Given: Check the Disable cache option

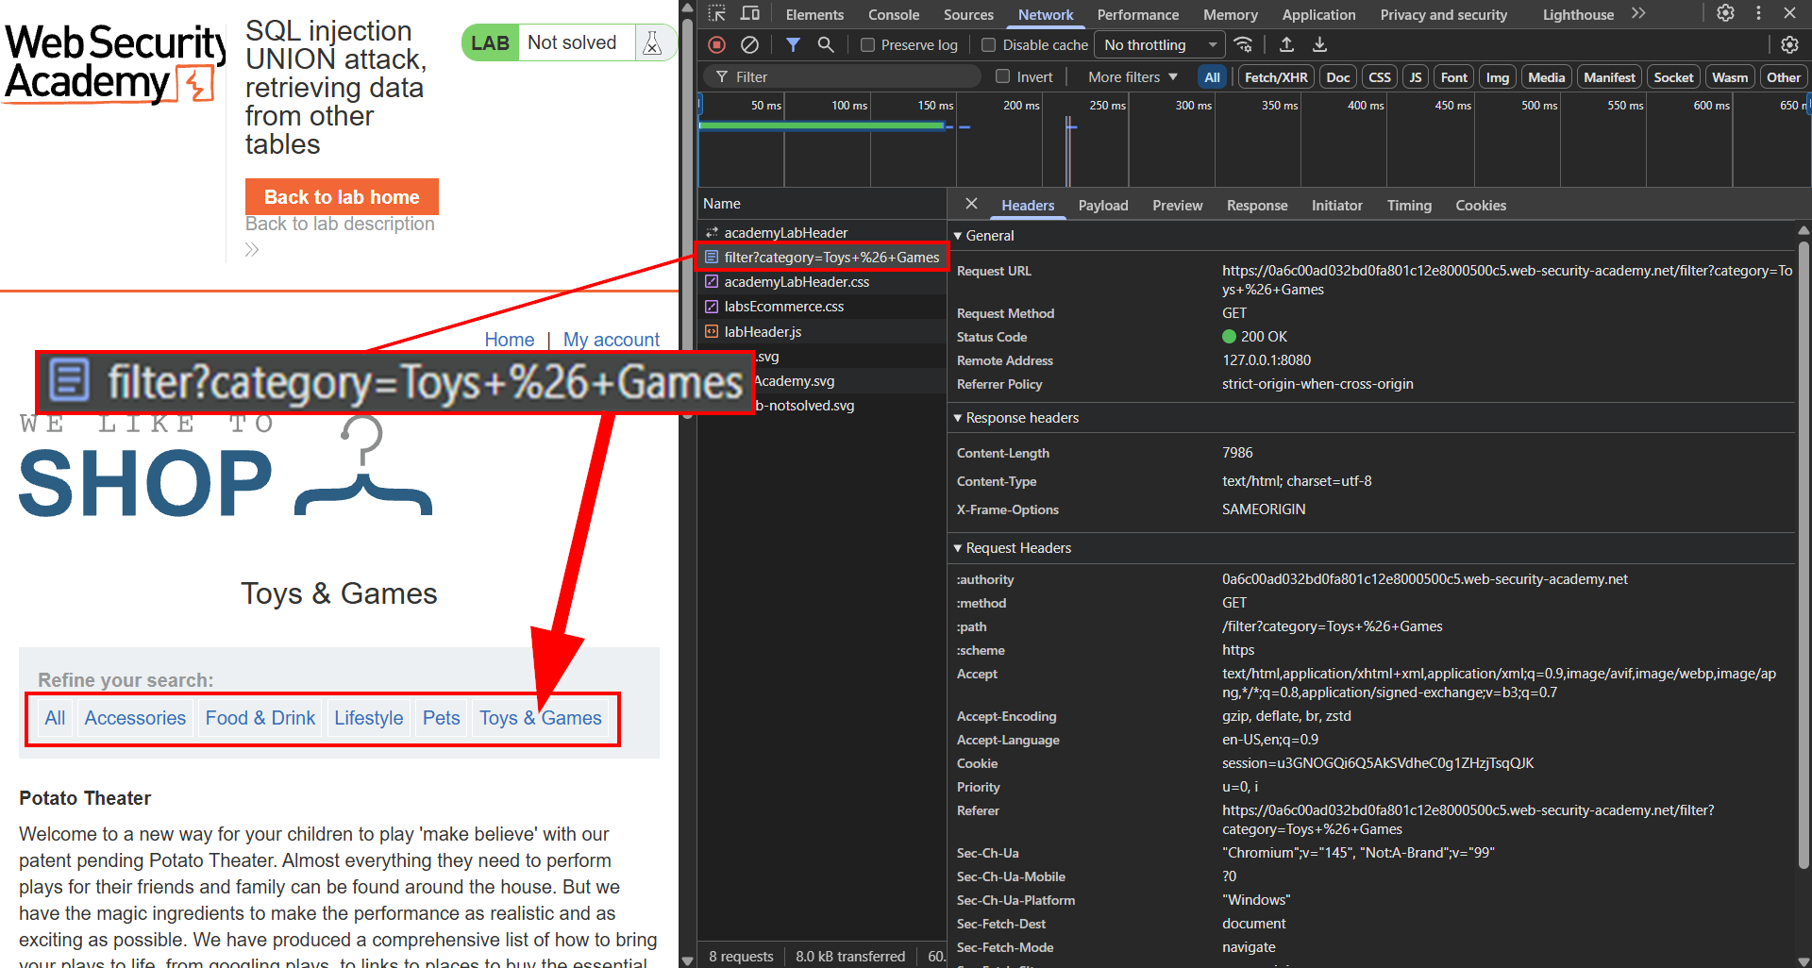Looking at the screenshot, I should point(989,45).
